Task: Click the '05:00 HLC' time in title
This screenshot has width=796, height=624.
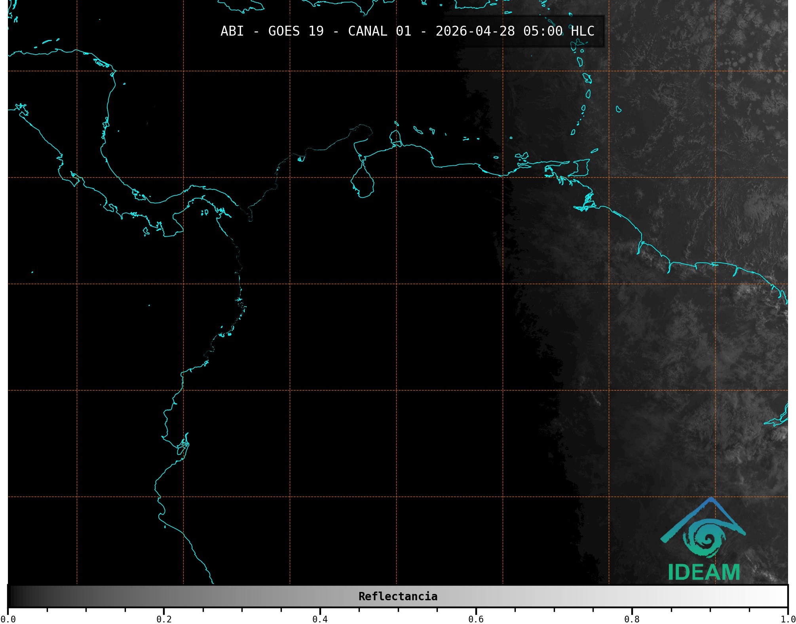Action: coord(559,31)
